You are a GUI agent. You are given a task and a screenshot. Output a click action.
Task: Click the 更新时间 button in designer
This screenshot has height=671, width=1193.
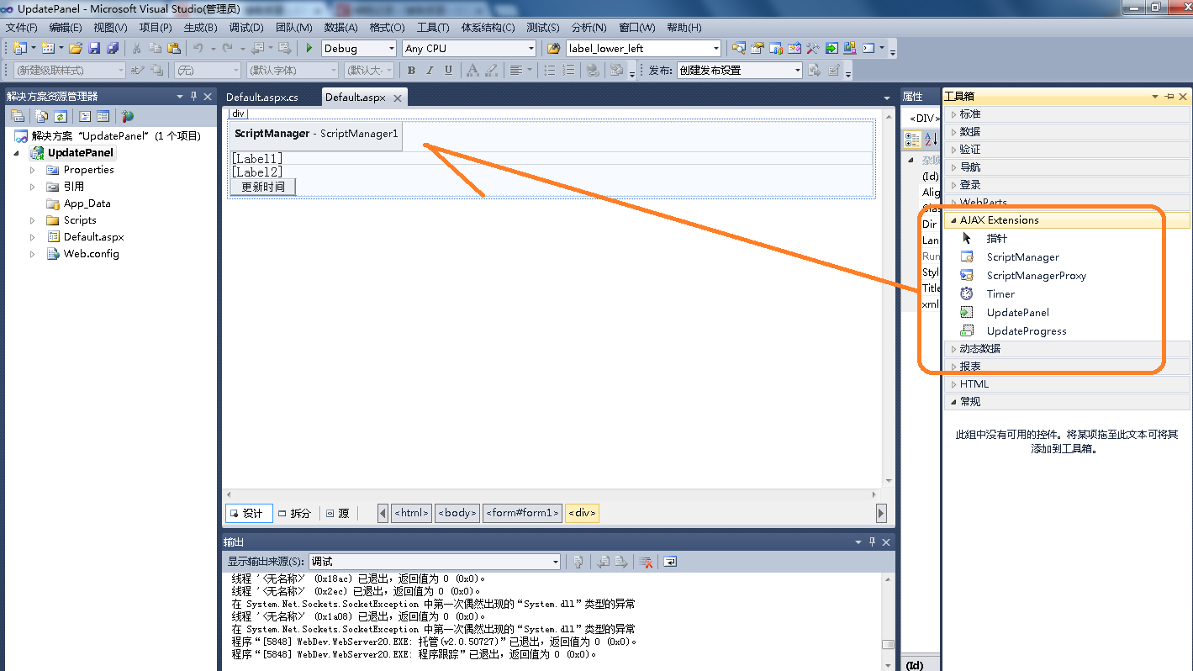[x=262, y=187]
